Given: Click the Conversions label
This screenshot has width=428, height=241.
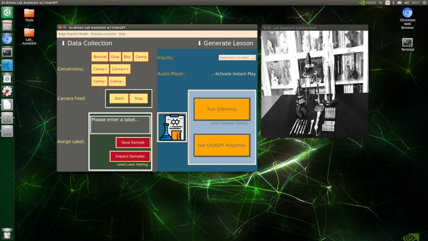Looking at the screenshot, I should point(70,69).
